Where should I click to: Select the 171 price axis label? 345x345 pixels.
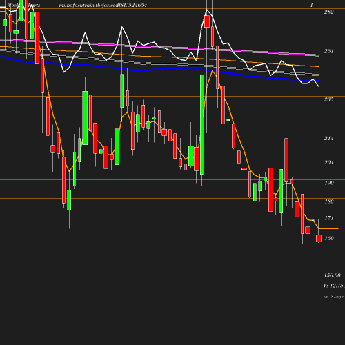pos(329,218)
